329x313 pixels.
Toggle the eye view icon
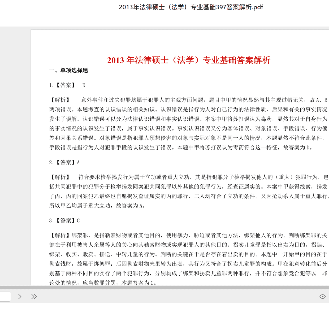[322, 297]
